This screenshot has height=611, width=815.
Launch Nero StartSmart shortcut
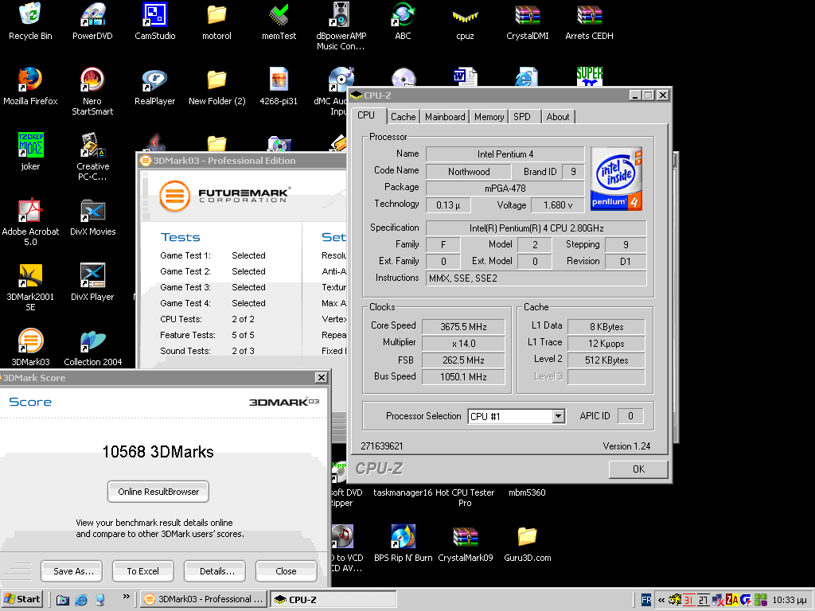(x=92, y=80)
